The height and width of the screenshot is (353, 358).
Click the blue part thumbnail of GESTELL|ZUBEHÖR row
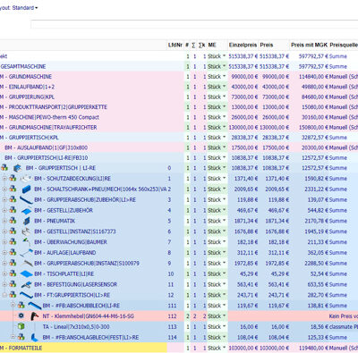(x=27, y=211)
